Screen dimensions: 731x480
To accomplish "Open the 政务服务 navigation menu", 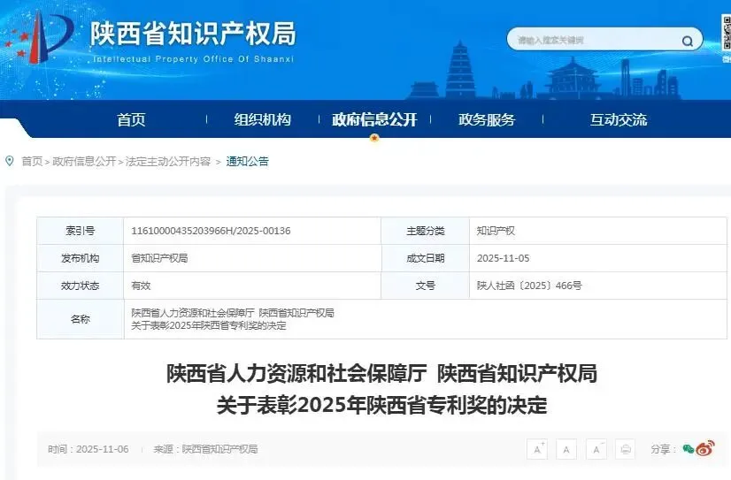I will click(487, 120).
